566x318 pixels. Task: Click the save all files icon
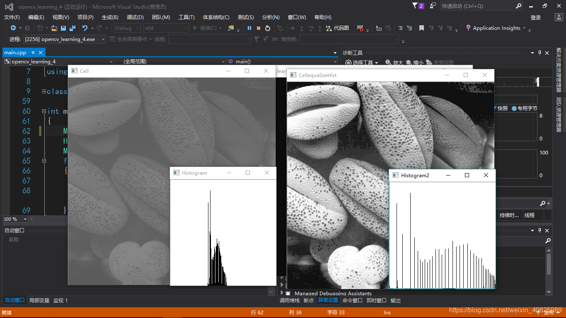coord(73,28)
